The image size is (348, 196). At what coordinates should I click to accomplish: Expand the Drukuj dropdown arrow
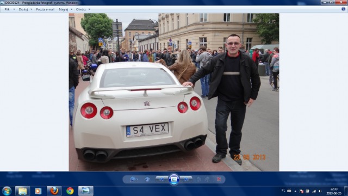click(31, 9)
